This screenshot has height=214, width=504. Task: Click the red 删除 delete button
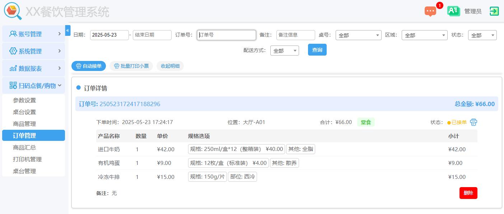(468, 193)
